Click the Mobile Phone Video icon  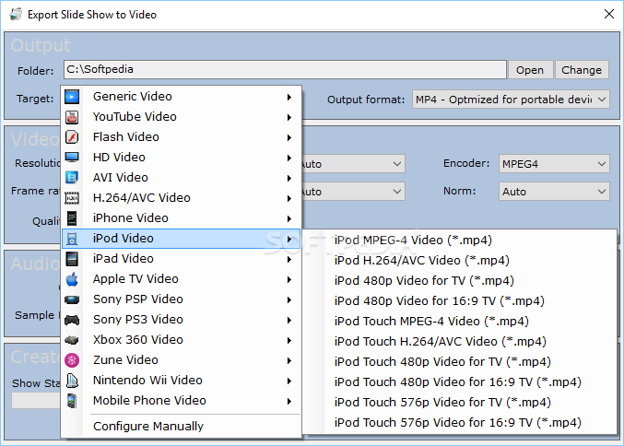click(x=72, y=401)
